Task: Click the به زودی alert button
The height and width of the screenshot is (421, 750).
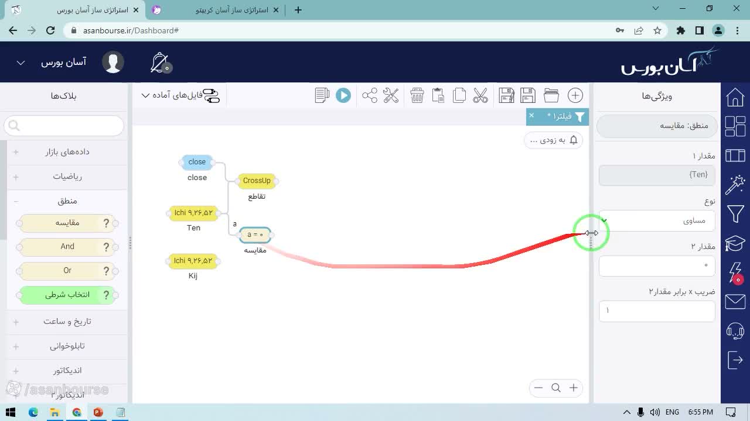Action: 553,140
